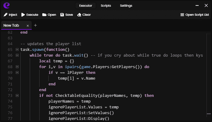Click the Open folder icon
212x122 pixels.
(x=44, y=15)
